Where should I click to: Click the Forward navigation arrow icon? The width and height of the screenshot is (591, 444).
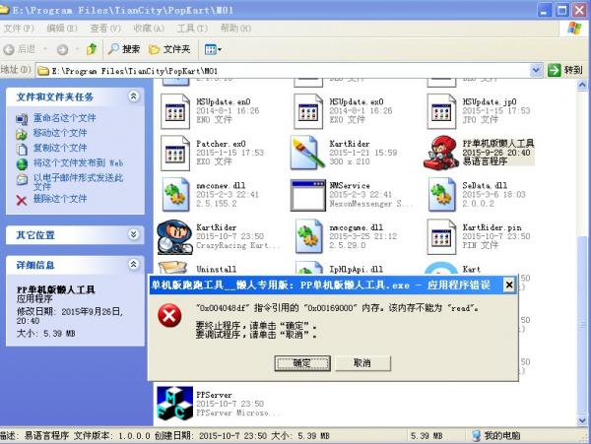pyautogui.click(x=63, y=49)
